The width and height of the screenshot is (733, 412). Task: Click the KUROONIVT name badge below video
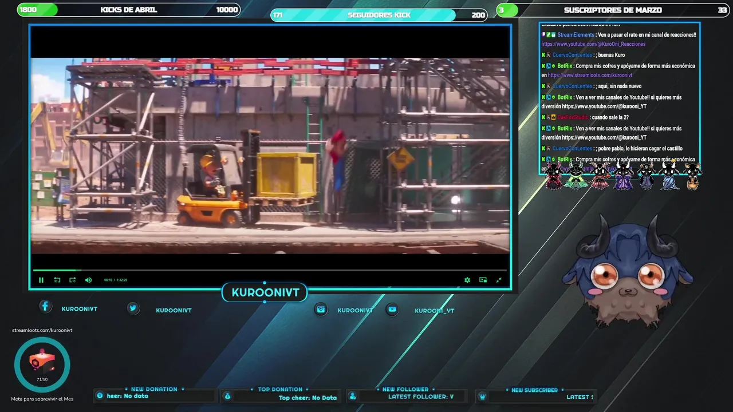tap(265, 292)
